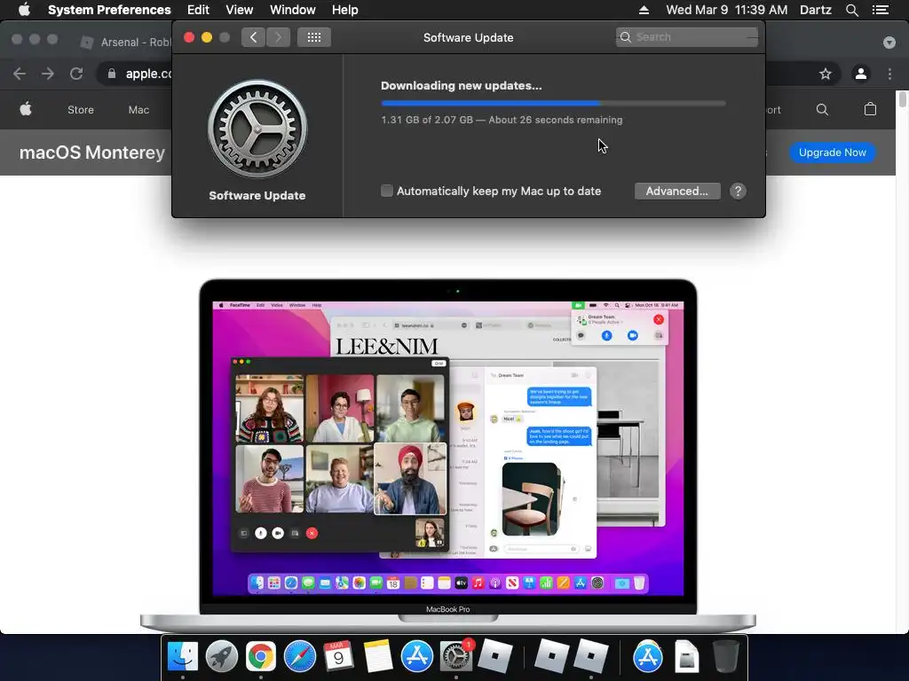
Task: Enable Automatically keep my Mac up to date
Action: pos(387,191)
